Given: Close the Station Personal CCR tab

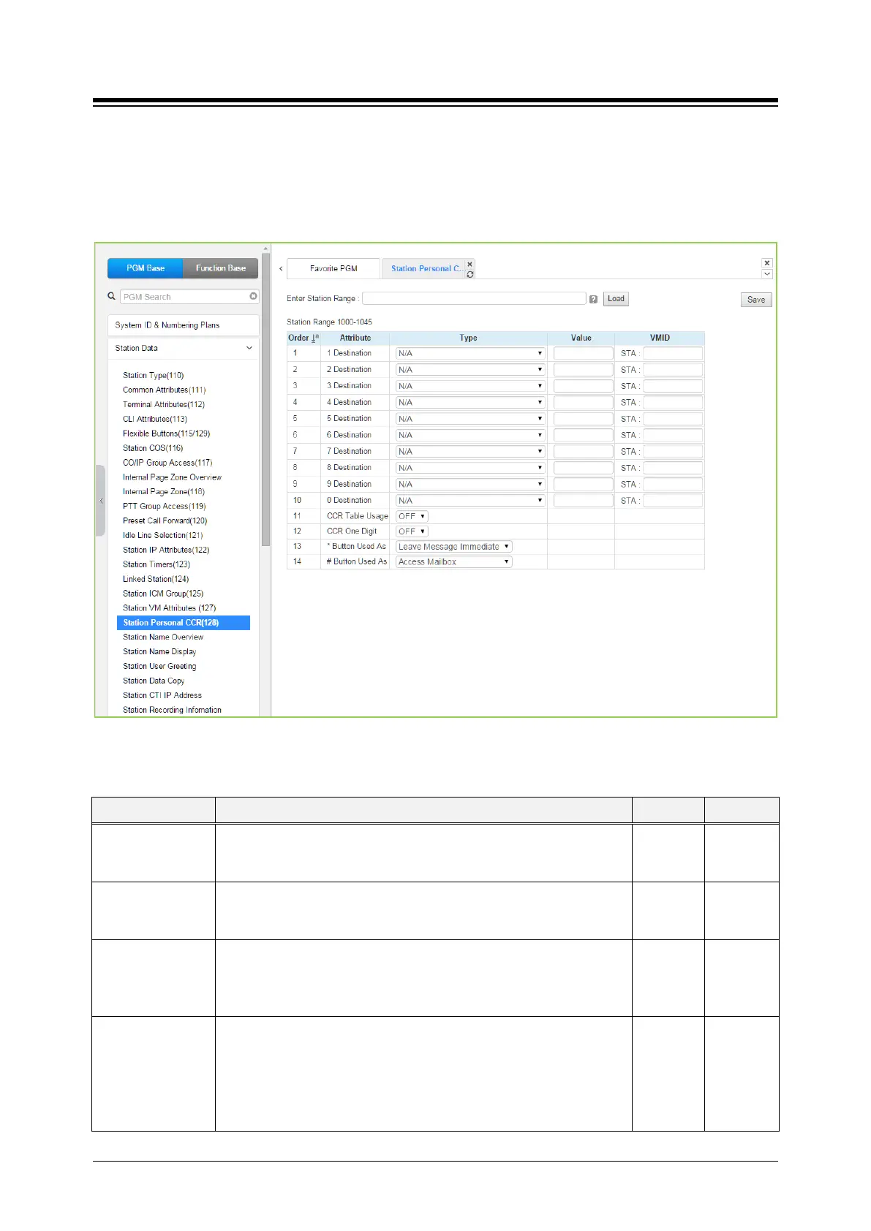Looking at the screenshot, I should click(x=470, y=265).
